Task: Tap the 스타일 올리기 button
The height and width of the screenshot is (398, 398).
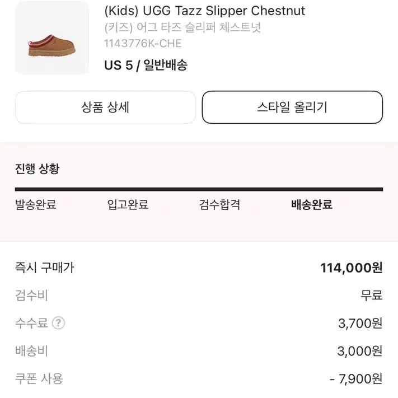Action: point(292,107)
